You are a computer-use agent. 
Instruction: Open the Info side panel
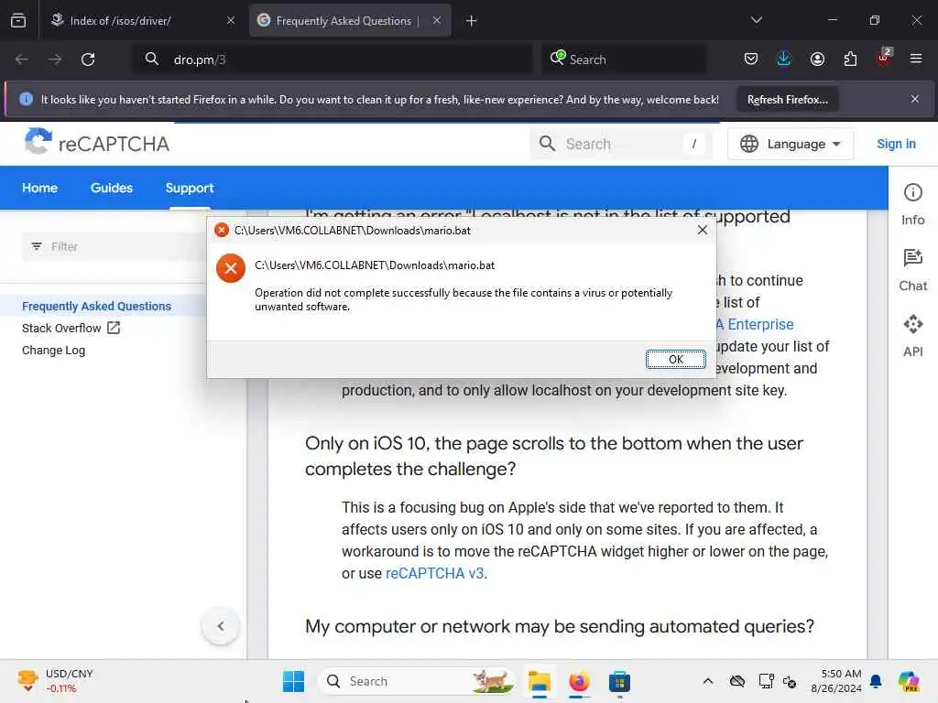click(912, 204)
